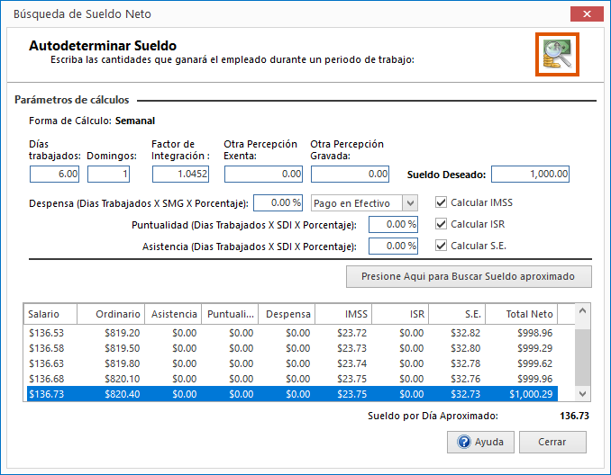
Task: Click the Despensa percentage input box
Action: pyautogui.click(x=278, y=203)
